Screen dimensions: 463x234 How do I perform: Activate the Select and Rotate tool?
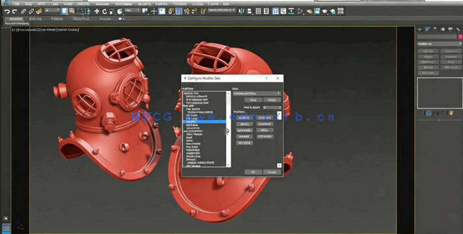pos(104,12)
